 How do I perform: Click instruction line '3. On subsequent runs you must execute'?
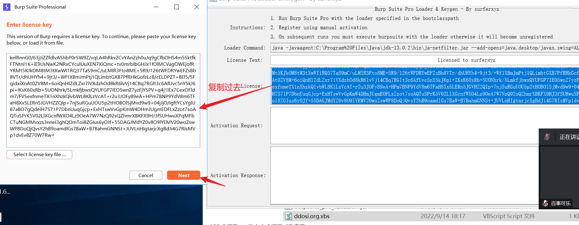(x=411, y=37)
